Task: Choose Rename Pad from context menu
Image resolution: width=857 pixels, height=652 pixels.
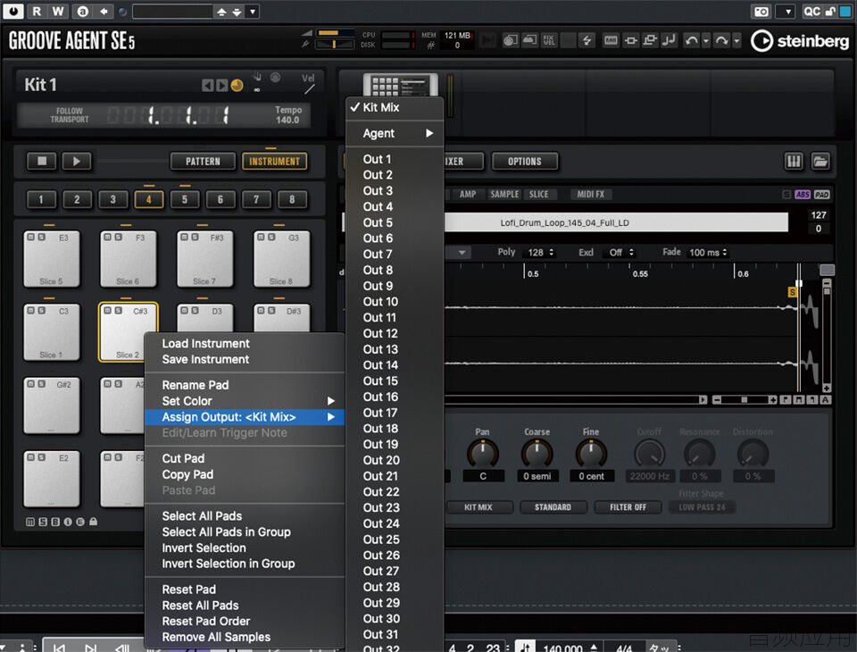Action: (x=245, y=385)
